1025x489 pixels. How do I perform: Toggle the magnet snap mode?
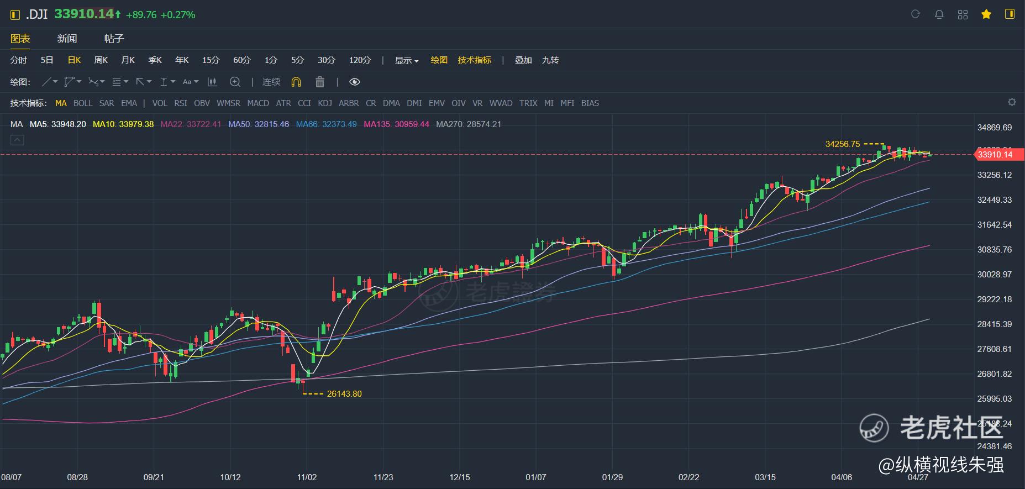tap(296, 82)
